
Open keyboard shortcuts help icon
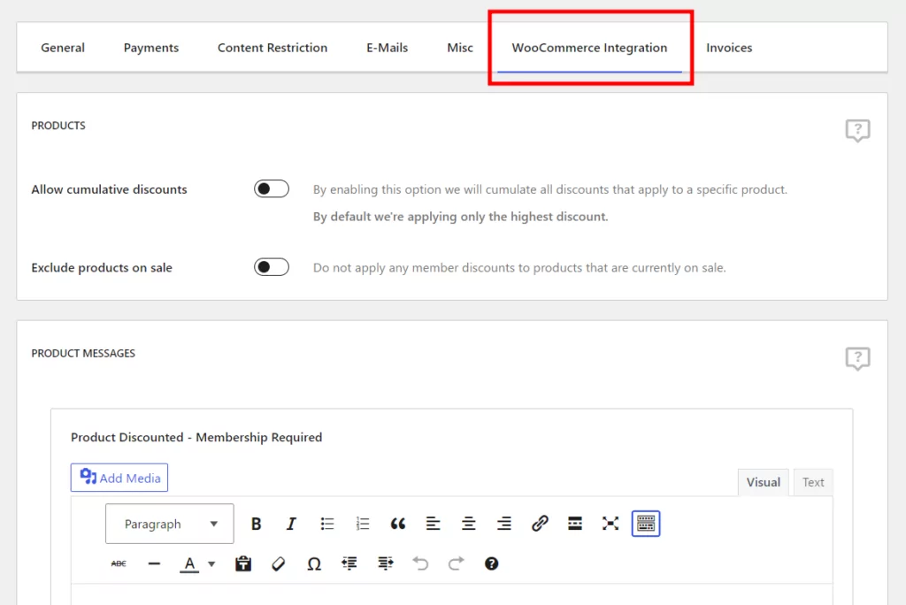[x=492, y=563]
